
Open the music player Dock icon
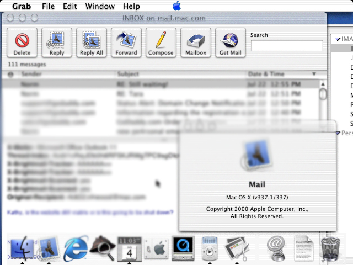[210, 249]
